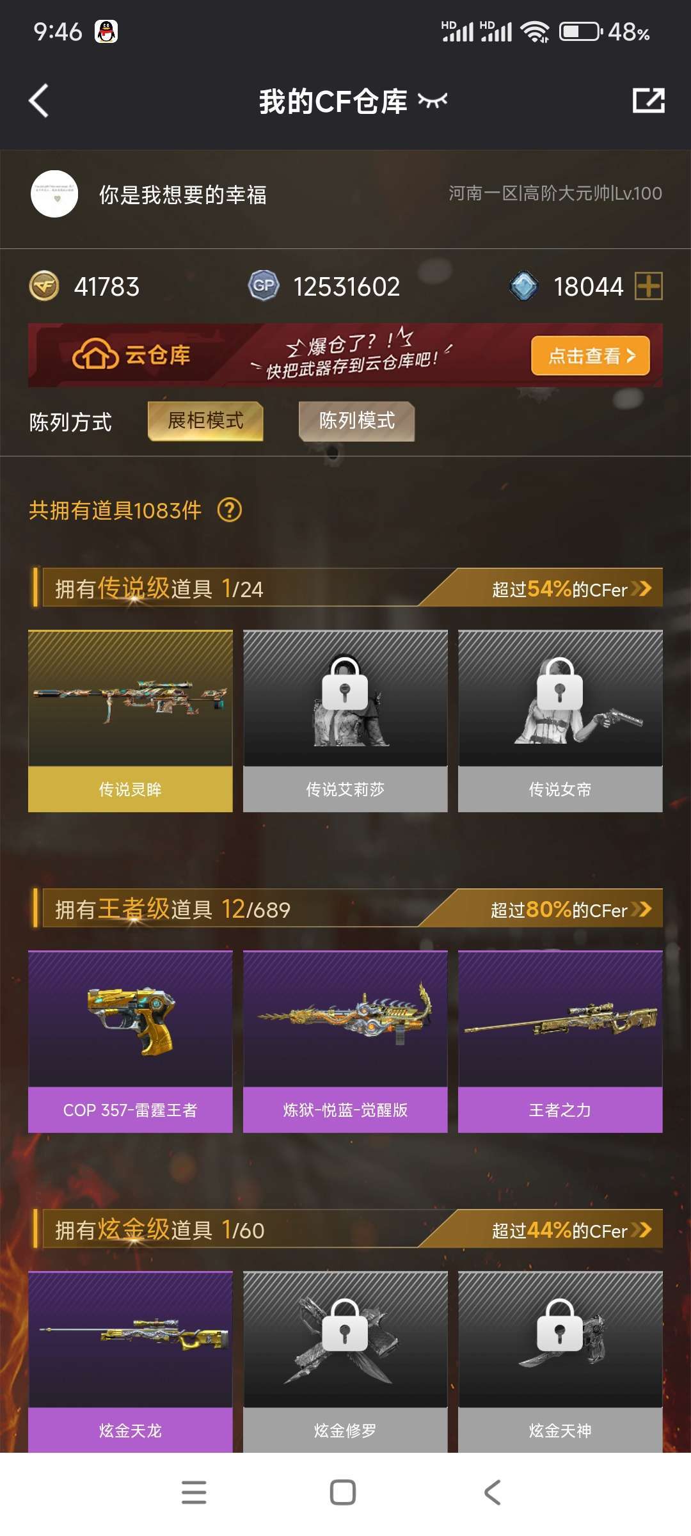Switch to 展柜模式 display mode

pos(205,421)
